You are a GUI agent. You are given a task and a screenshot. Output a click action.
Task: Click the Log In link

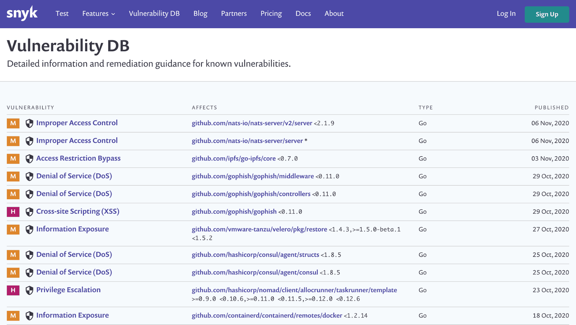[506, 14]
